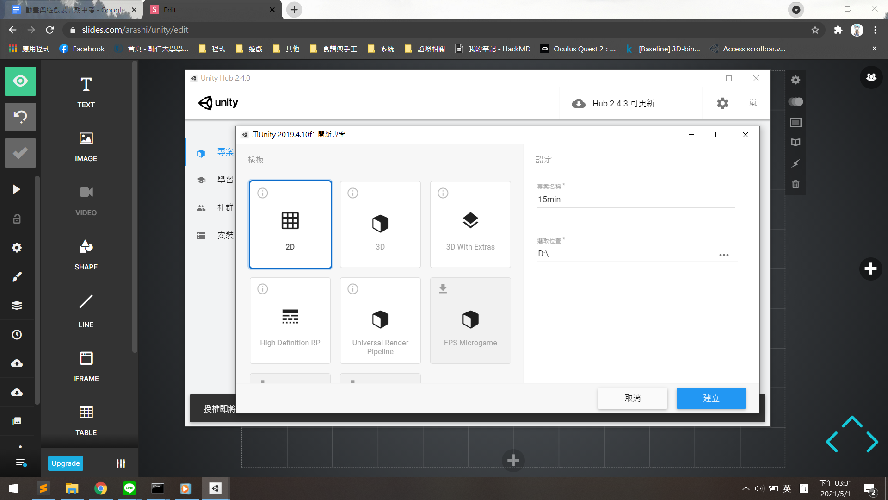
Task: Open revision history clock icon
Action: click(17, 334)
